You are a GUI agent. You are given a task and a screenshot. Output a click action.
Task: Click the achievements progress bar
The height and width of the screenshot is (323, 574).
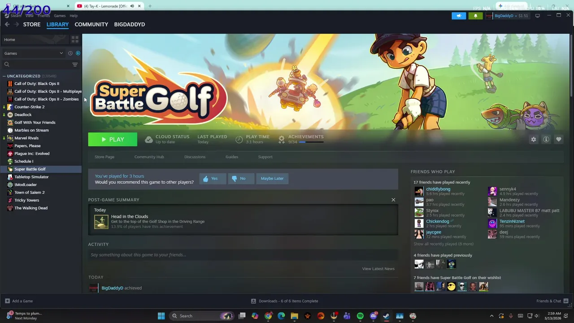pos(311,142)
